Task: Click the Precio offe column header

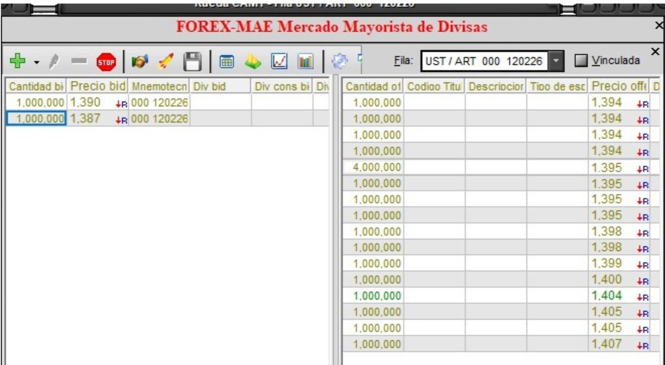Action: point(619,87)
